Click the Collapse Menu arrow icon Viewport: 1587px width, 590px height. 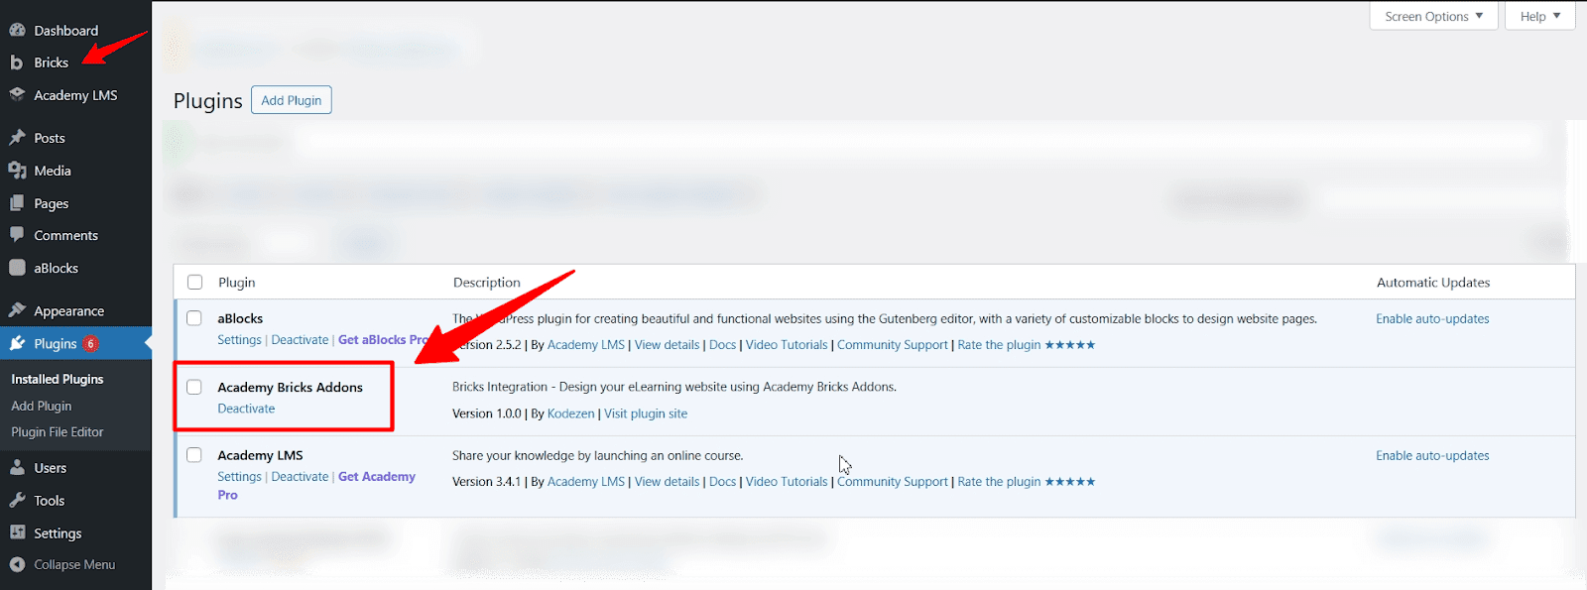17,564
